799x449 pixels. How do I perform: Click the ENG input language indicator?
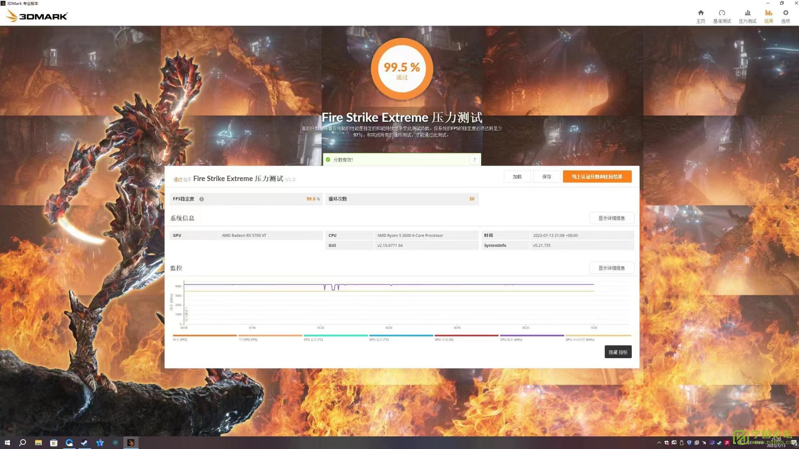click(x=759, y=443)
